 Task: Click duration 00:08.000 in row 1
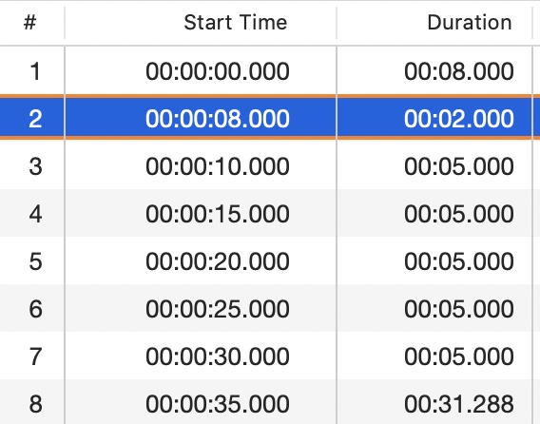pyautogui.click(x=459, y=71)
